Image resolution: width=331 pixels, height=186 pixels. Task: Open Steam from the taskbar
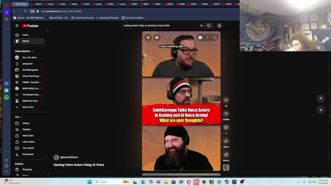pyautogui.click(x=227, y=182)
